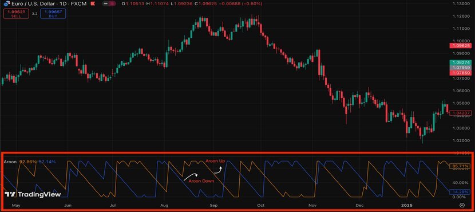Click the Dec label on time axis
475x212 pixels.
click(359, 205)
